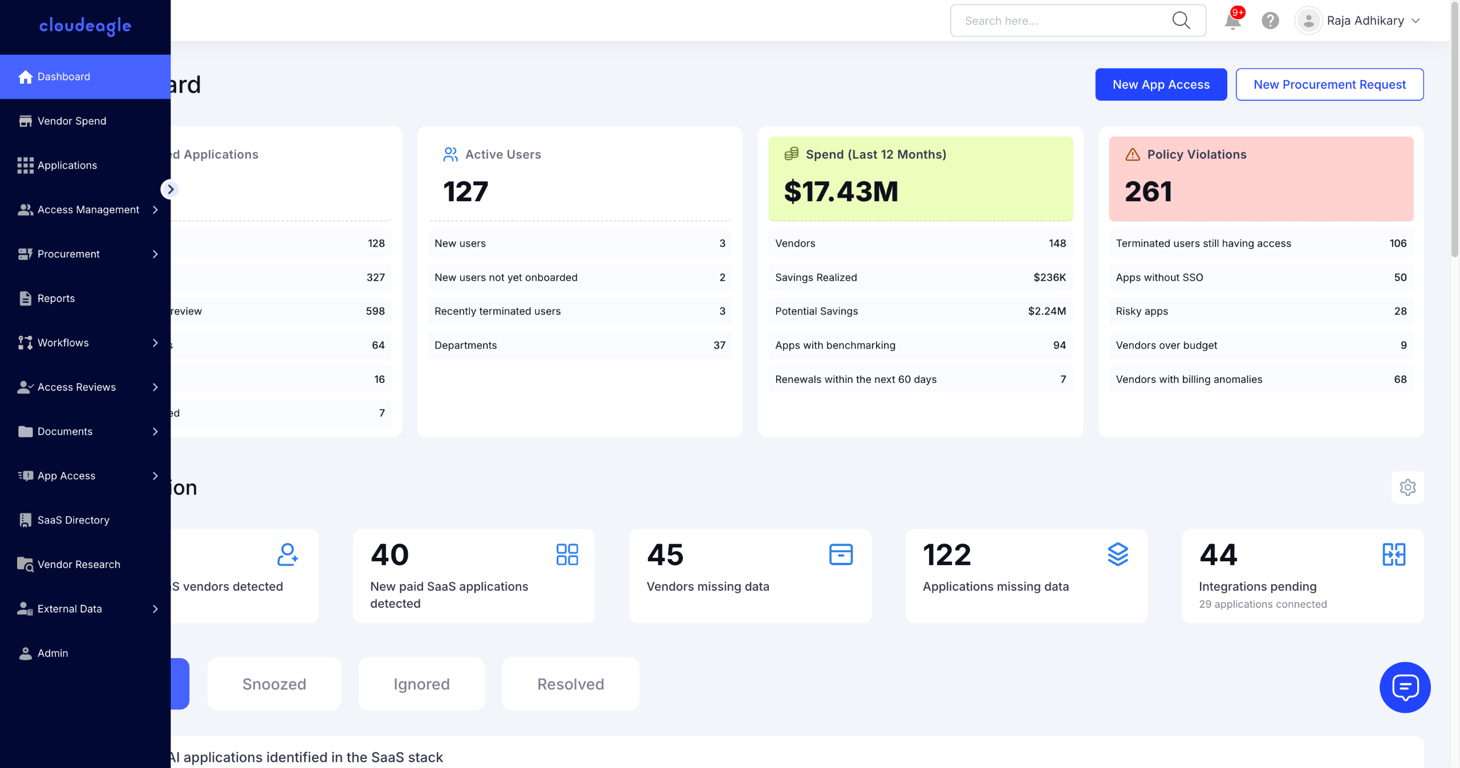Open the chat support bubble
This screenshot has width=1460, height=768.
(1405, 687)
